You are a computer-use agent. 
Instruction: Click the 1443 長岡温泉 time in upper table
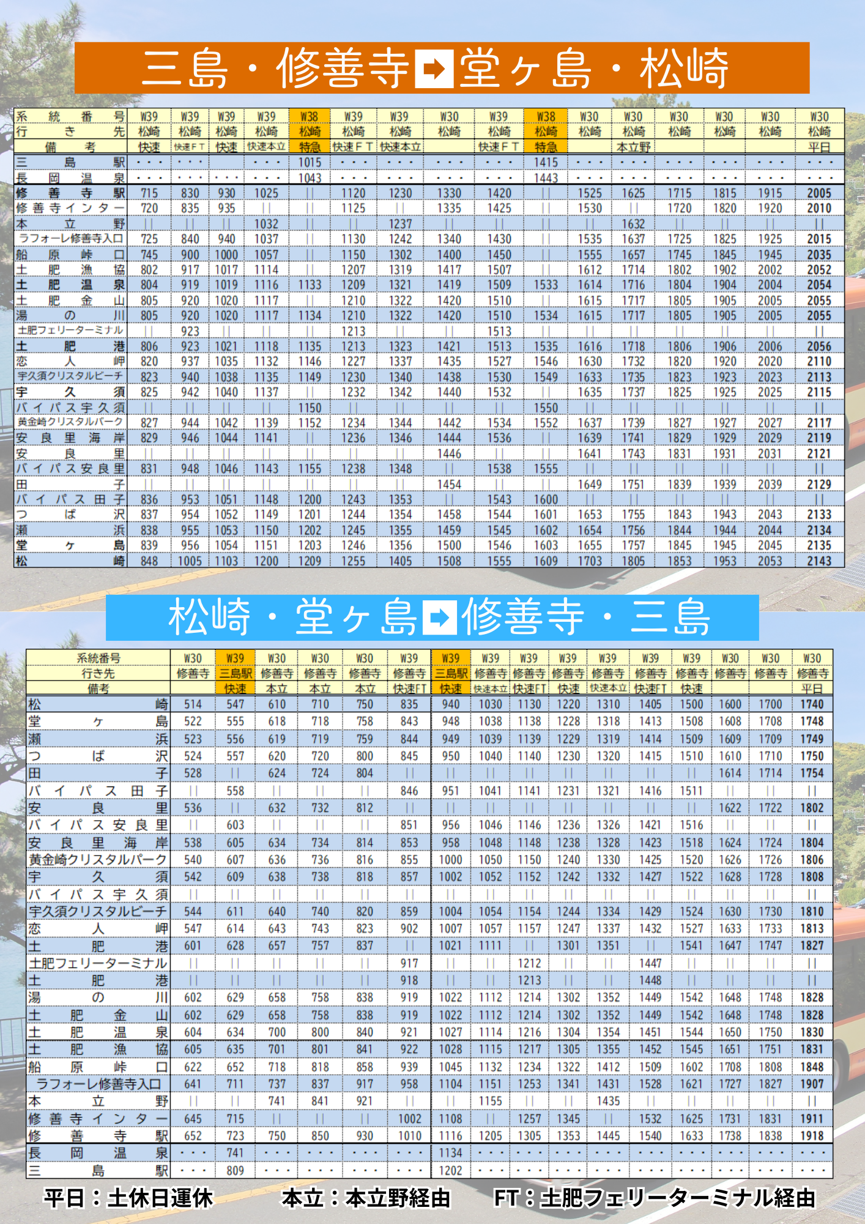[546, 178]
